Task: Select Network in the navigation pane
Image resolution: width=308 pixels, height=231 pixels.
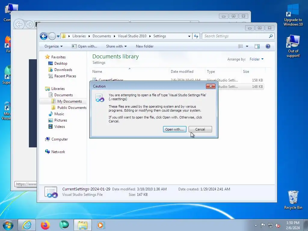Action: click(x=58, y=152)
